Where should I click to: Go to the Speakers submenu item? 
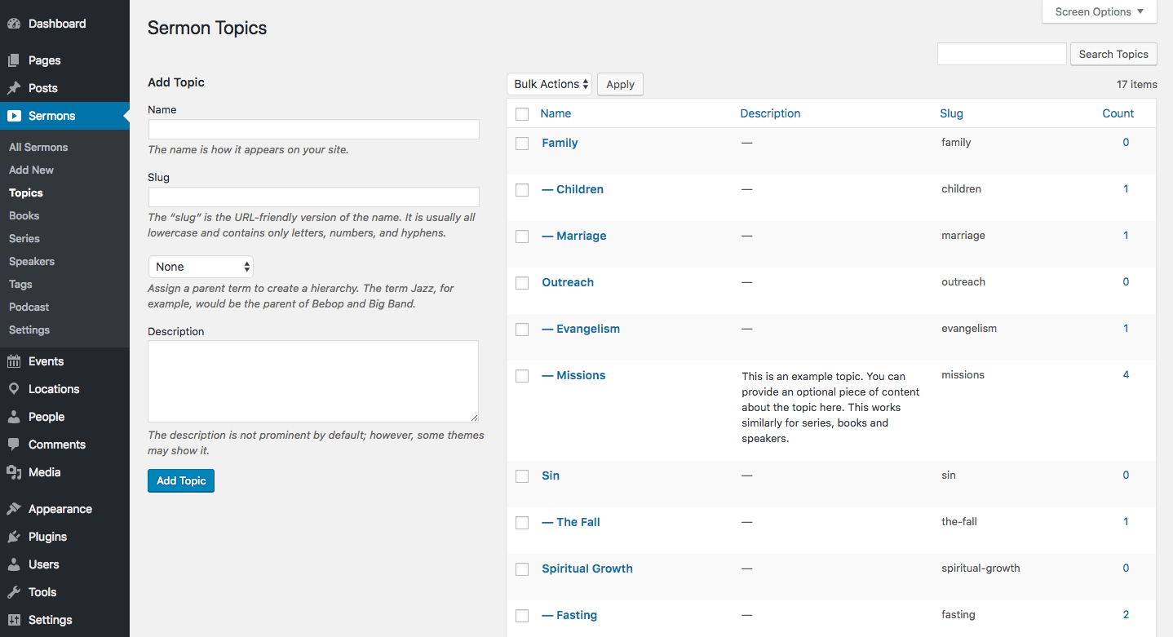tap(32, 262)
